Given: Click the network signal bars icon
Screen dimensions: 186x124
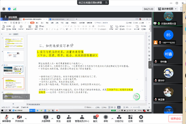Looking at the screenshot, I should point(15,9).
